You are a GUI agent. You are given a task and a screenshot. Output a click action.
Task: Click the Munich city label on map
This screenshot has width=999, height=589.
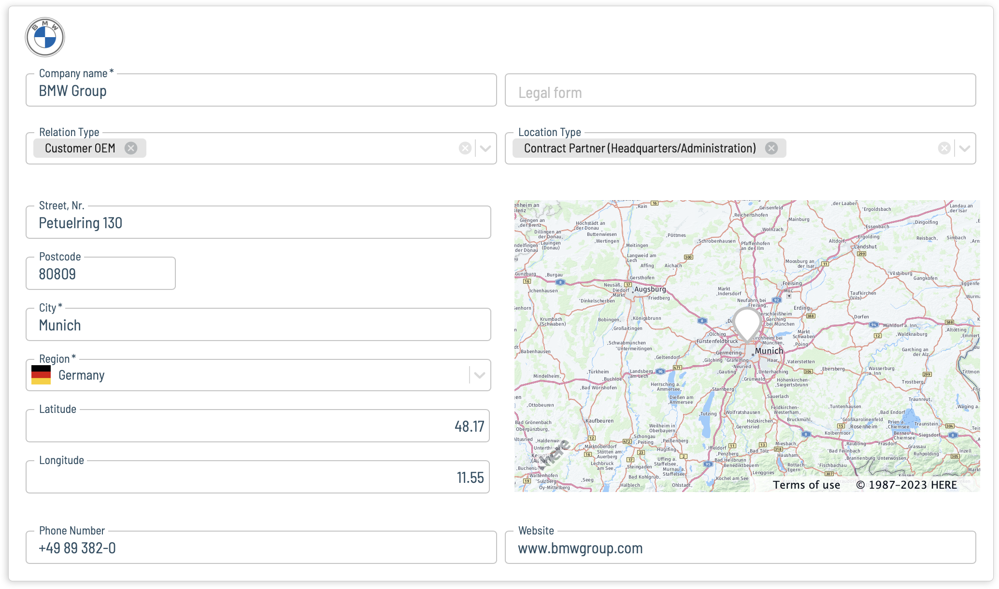click(769, 351)
